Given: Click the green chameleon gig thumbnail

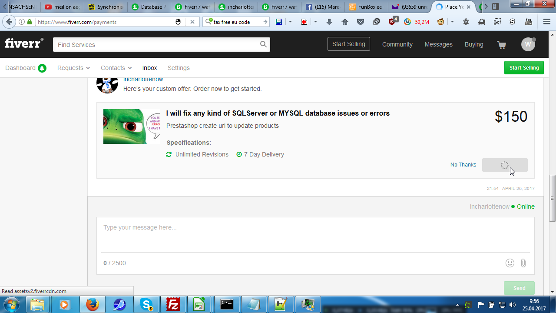Looking at the screenshot, I should [x=132, y=127].
